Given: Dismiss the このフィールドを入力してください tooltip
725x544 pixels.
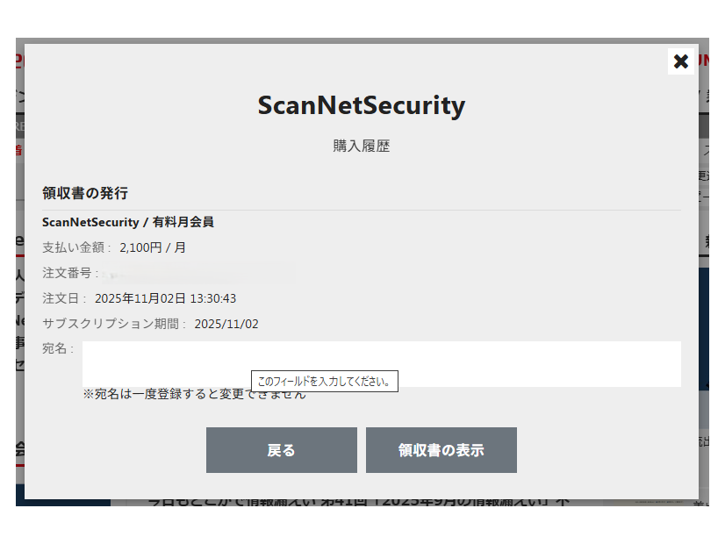Looking at the screenshot, I should click(x=325, y=381).
